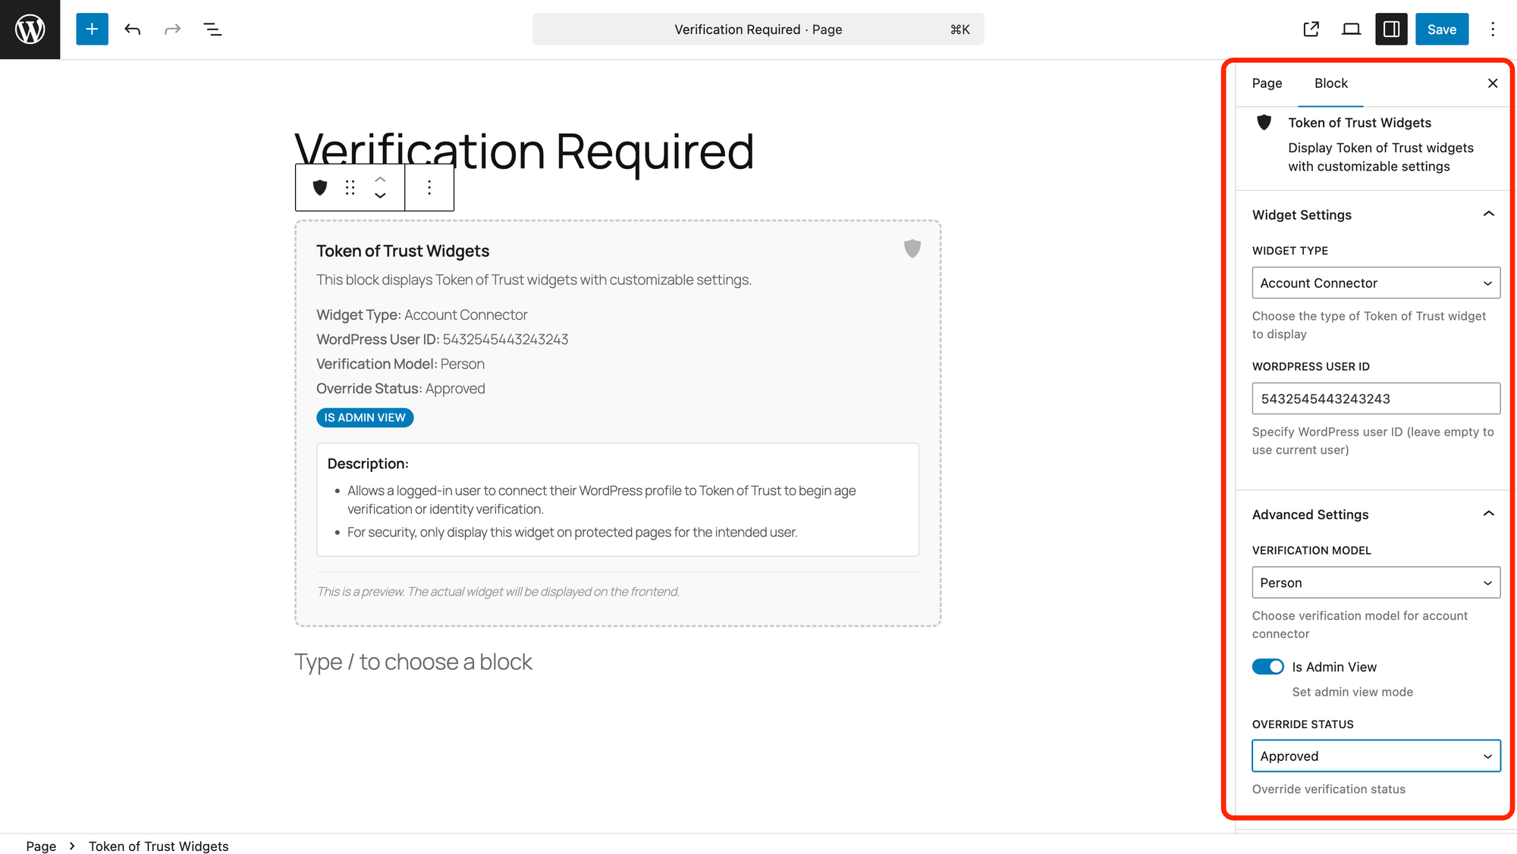Switch to the Page tab
Screen dimensions: 1517x854
coord(1267,83)
